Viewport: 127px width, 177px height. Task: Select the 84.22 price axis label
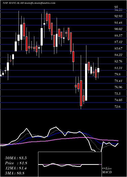(x=118, y=55)
